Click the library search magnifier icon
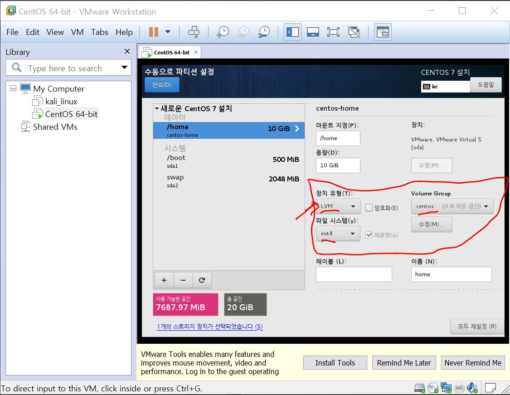 point(17,68)
